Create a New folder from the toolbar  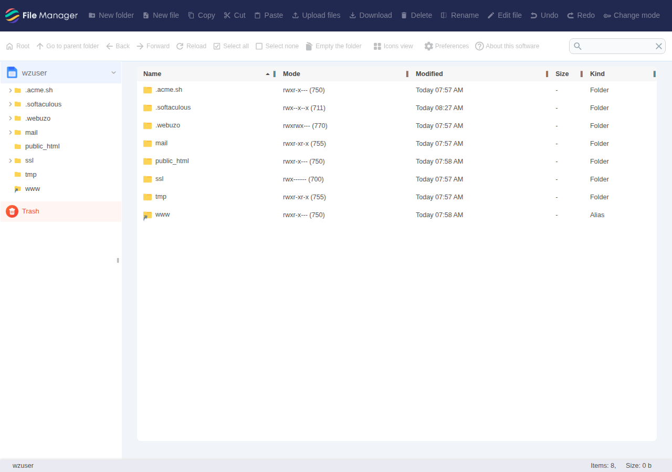pos(111,15)
